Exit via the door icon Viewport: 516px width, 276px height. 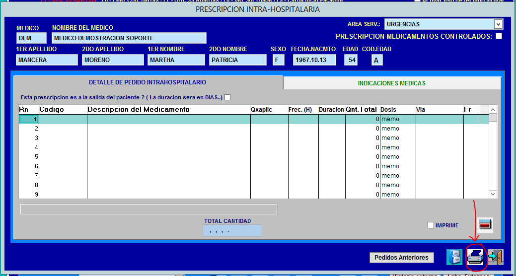coord(496,257)
